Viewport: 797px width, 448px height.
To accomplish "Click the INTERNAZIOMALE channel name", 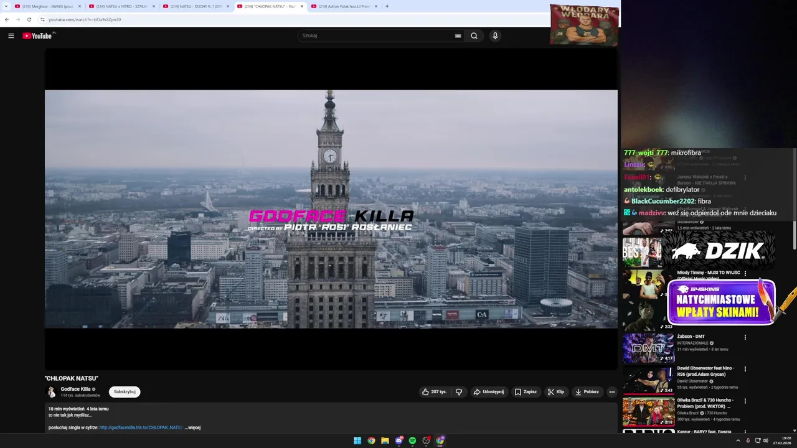I will coord(693,343).
